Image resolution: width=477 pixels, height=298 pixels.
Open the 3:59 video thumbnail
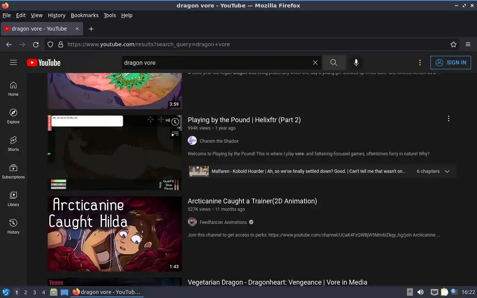coord(114,91)
